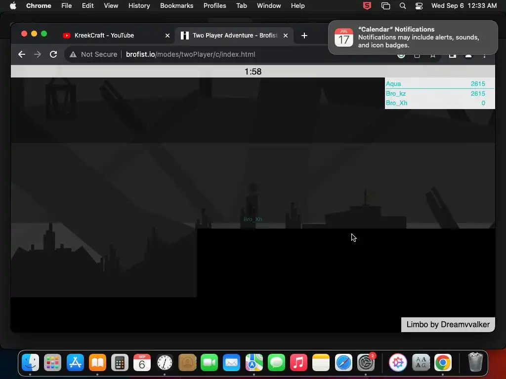The width and height of the screenshot is (506, 379).
Task: Open the History menu
Action: [139, 5]
